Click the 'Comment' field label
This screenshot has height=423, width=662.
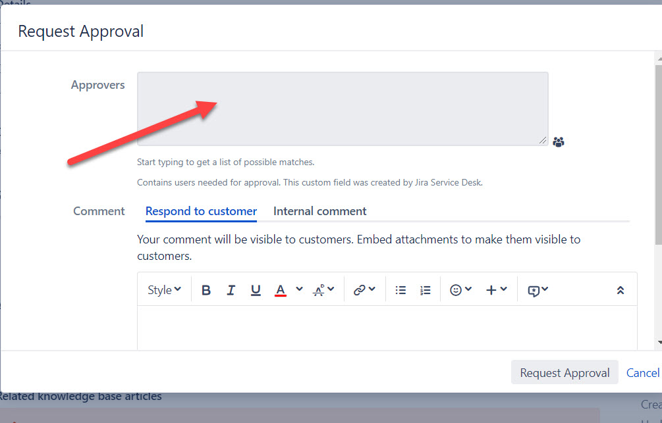coord(99,211)
